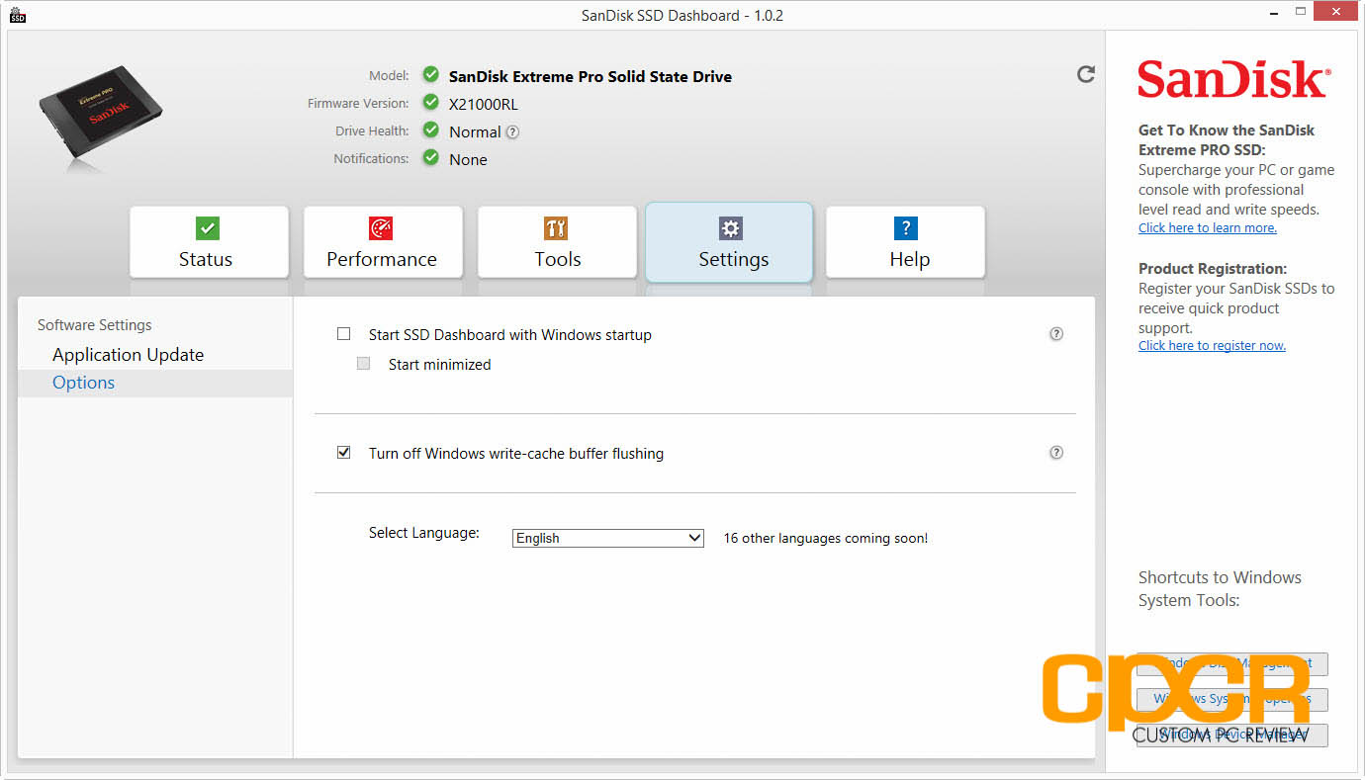
Task: Click the 'Normal' drive health value
Action: tap(475, 131)
